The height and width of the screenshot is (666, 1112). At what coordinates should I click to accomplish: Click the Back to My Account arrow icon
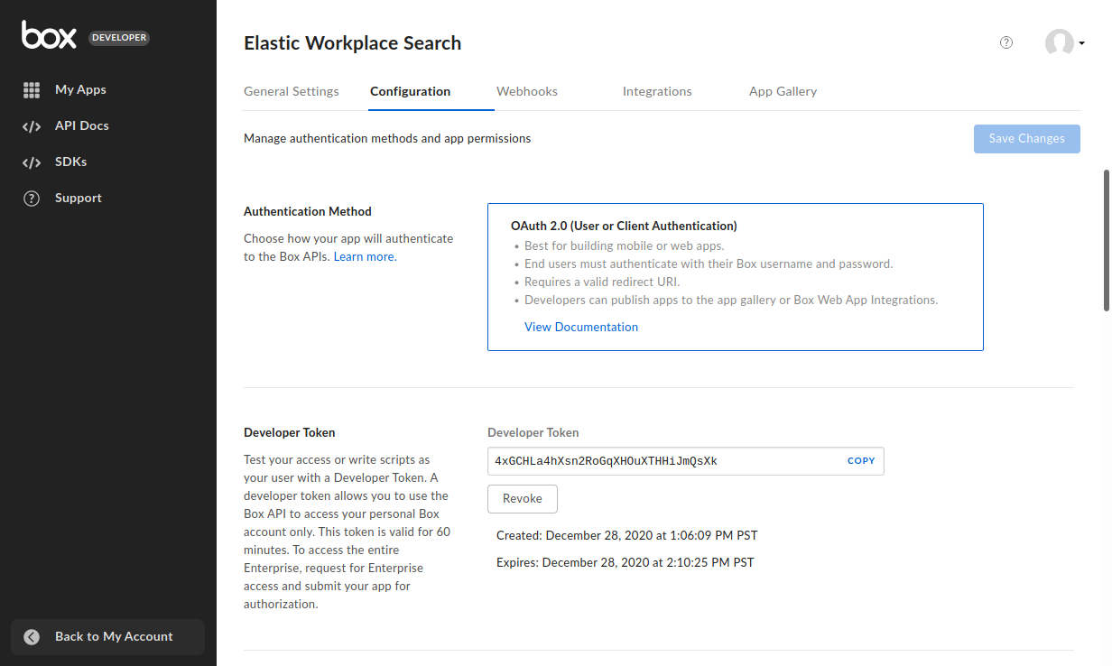pyautogui.click(x=32, y=637)
